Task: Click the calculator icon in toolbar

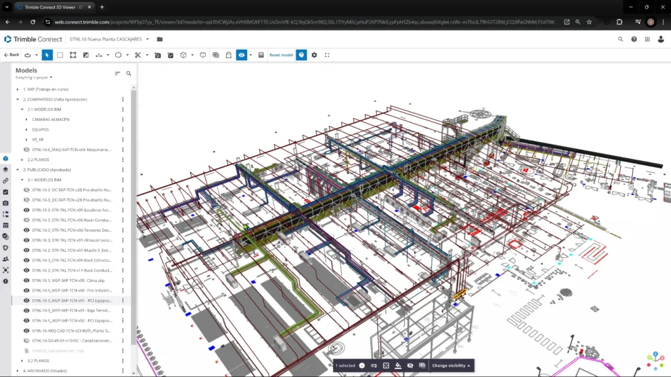Action: pyautogui.click(x=261, y=55)
